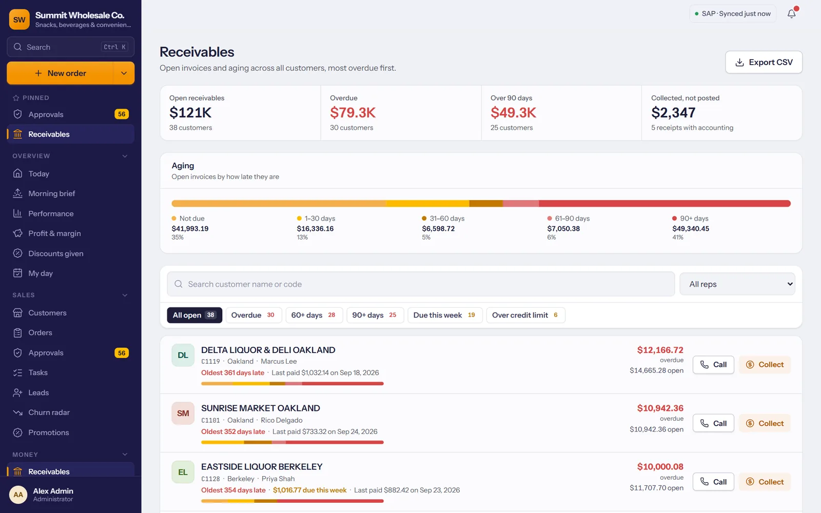Click Alex Admin AA avatar
The image size is (821, 513).
click(18, 495)
